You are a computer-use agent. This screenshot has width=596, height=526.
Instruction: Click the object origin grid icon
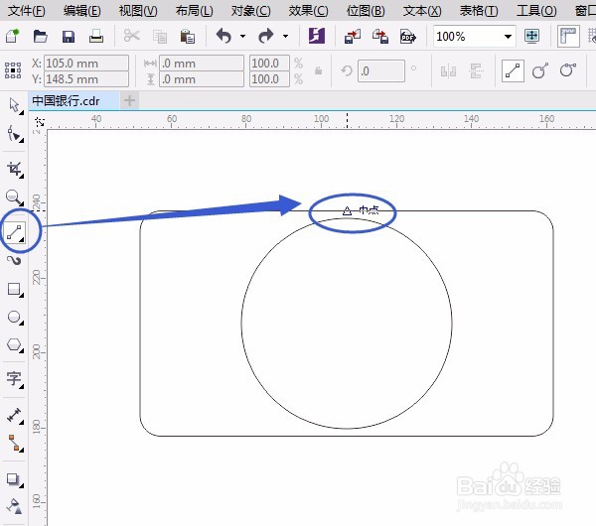(13, 70)
